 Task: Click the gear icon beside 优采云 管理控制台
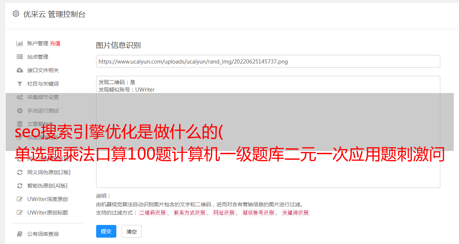pyautogui.click(x=16, y=14)
